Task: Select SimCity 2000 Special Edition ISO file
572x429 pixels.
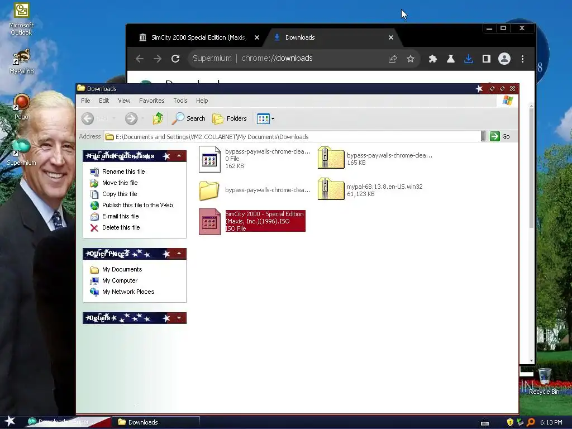Action: (252, 221)
